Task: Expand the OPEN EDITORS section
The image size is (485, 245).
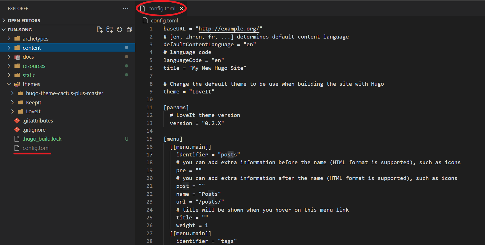Action: [4, 20]
